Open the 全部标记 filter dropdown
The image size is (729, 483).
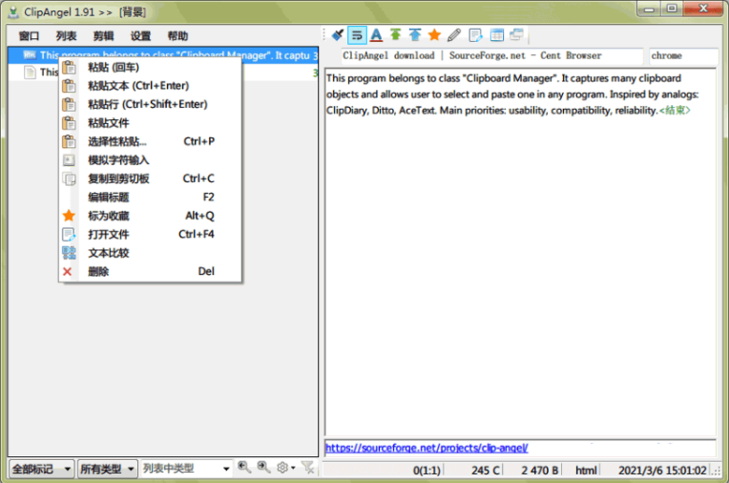tap(41, 469)
